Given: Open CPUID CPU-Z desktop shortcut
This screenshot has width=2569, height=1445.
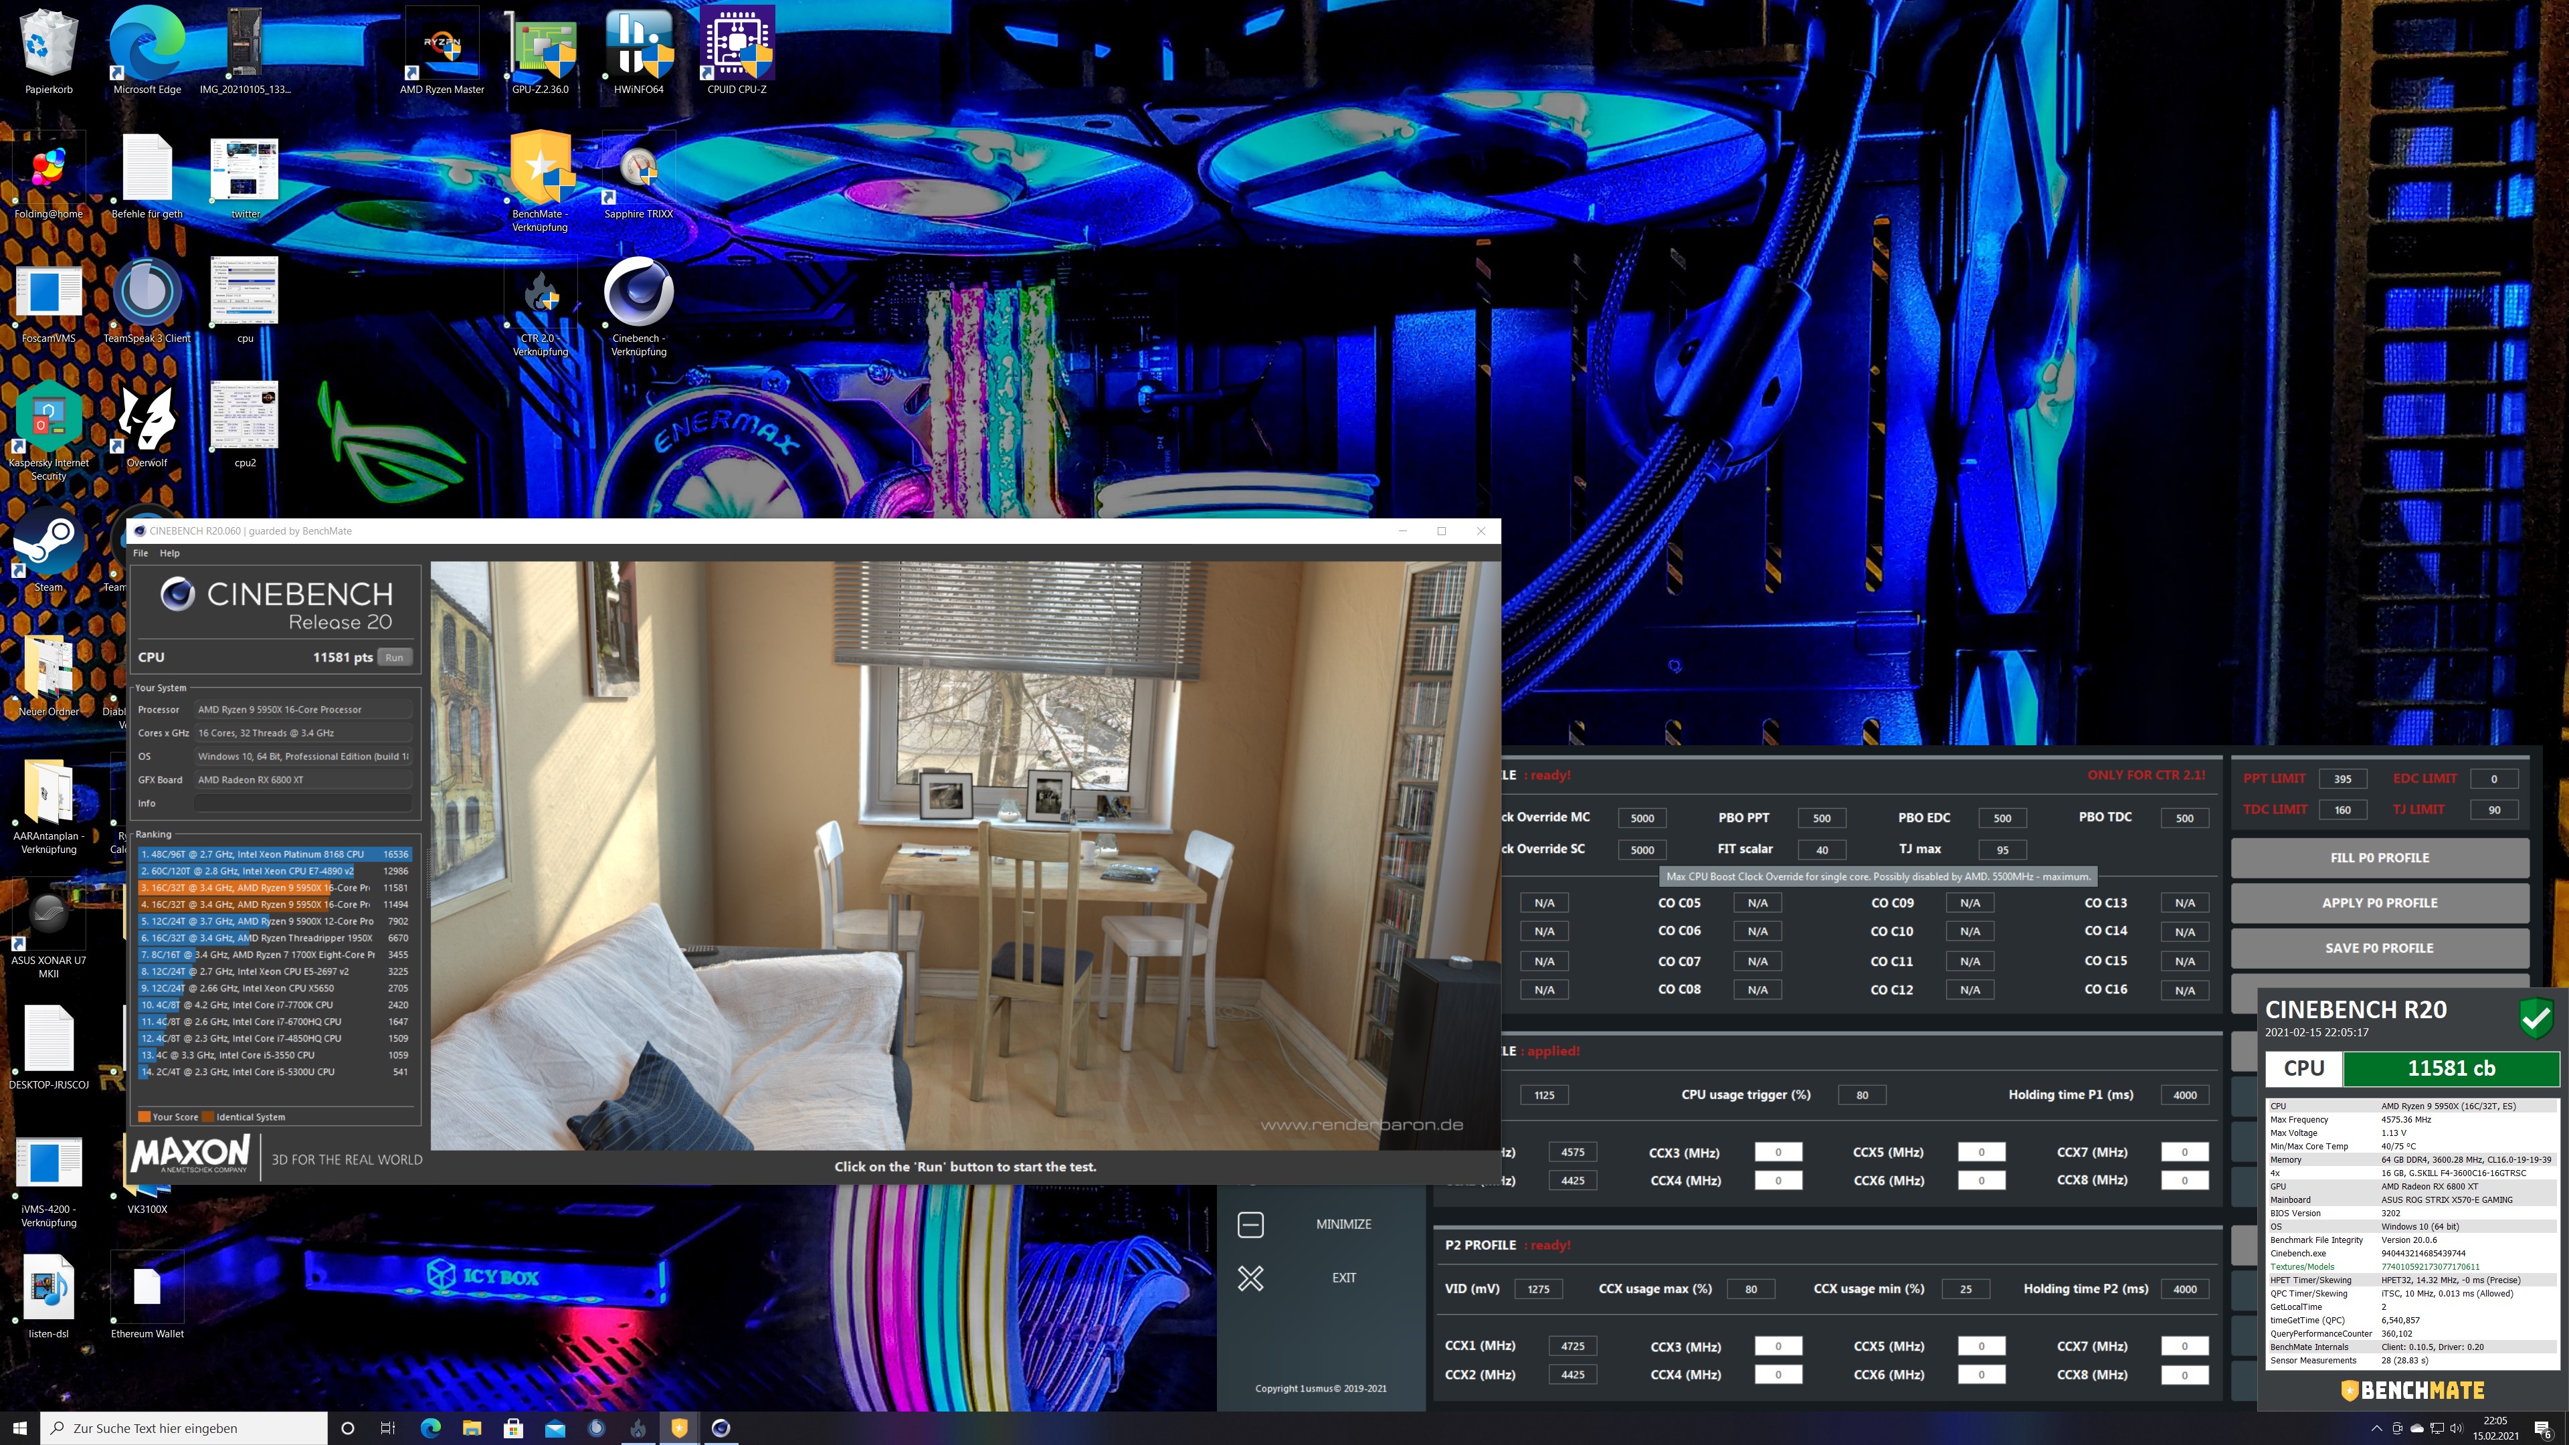Looking at the screenshot, I should [737, 50].
